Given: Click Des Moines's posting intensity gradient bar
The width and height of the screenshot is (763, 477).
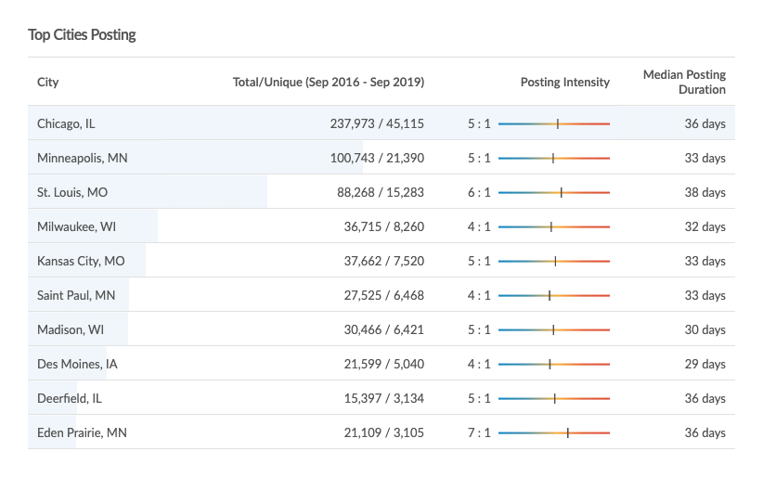Looking at the screenshot, I should pos(554,364).
